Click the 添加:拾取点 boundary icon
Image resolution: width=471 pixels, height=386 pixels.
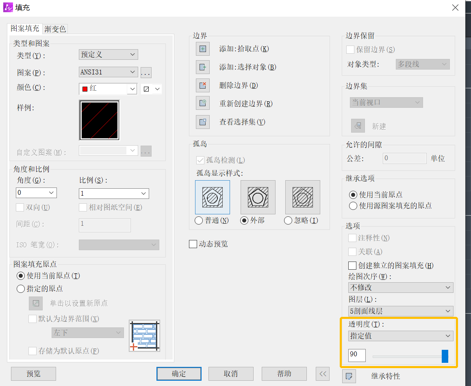(203, 49)
